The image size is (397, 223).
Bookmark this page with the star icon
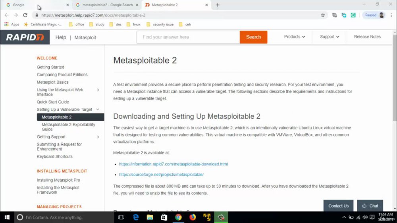coord(323,15)
